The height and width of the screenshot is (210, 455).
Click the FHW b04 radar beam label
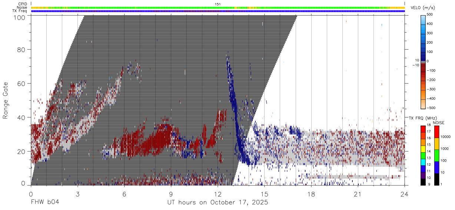pos(45,202)
